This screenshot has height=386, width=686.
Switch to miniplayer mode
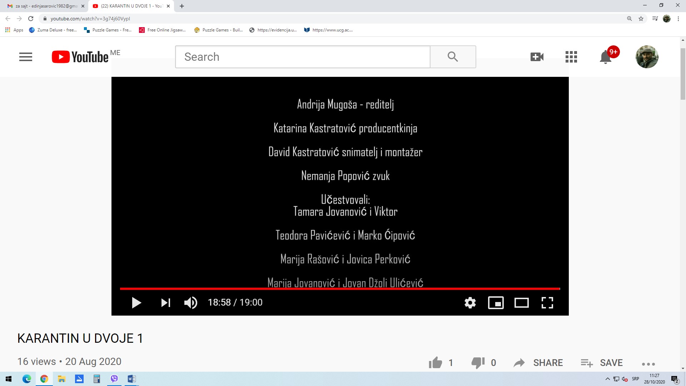(496, 303)
